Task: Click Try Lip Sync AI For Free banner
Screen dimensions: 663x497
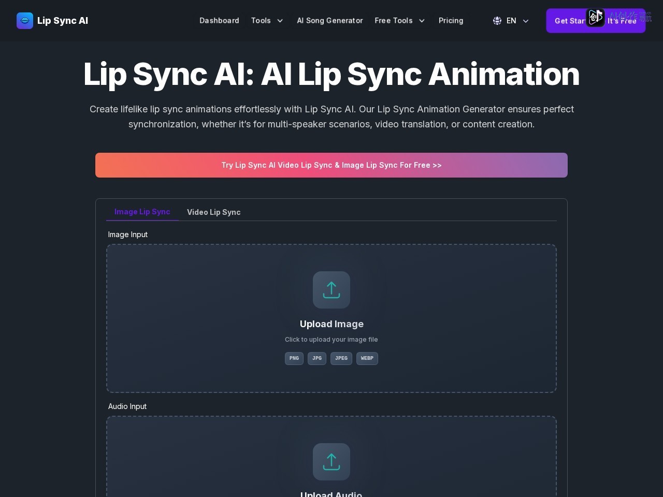Action: 331,165
